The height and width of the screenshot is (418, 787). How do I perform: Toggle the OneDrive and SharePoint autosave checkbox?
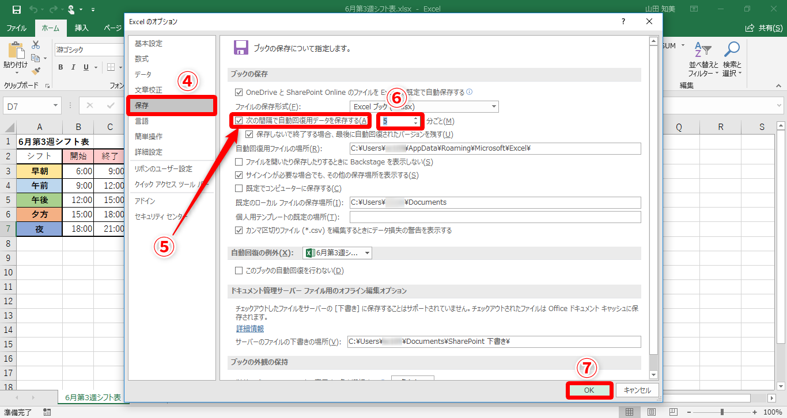[x=239, y=92]
